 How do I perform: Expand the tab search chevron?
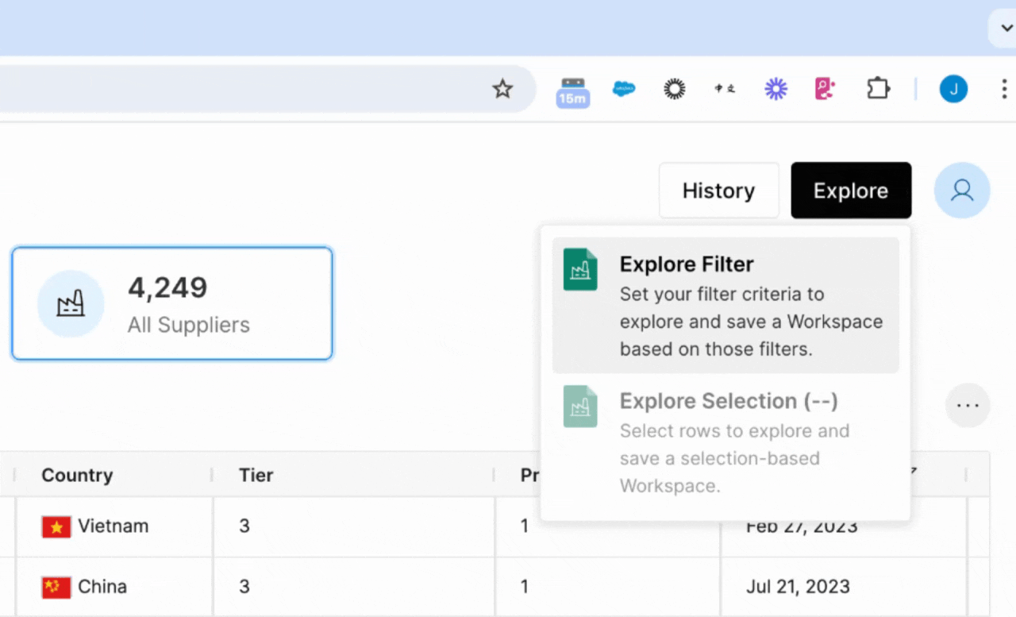(1003, 29)
